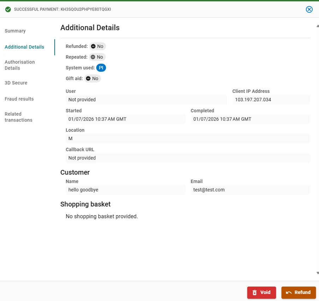319x301 pixels.
Task: Click the scrollbar up arrow
Action: pos(318,26)
